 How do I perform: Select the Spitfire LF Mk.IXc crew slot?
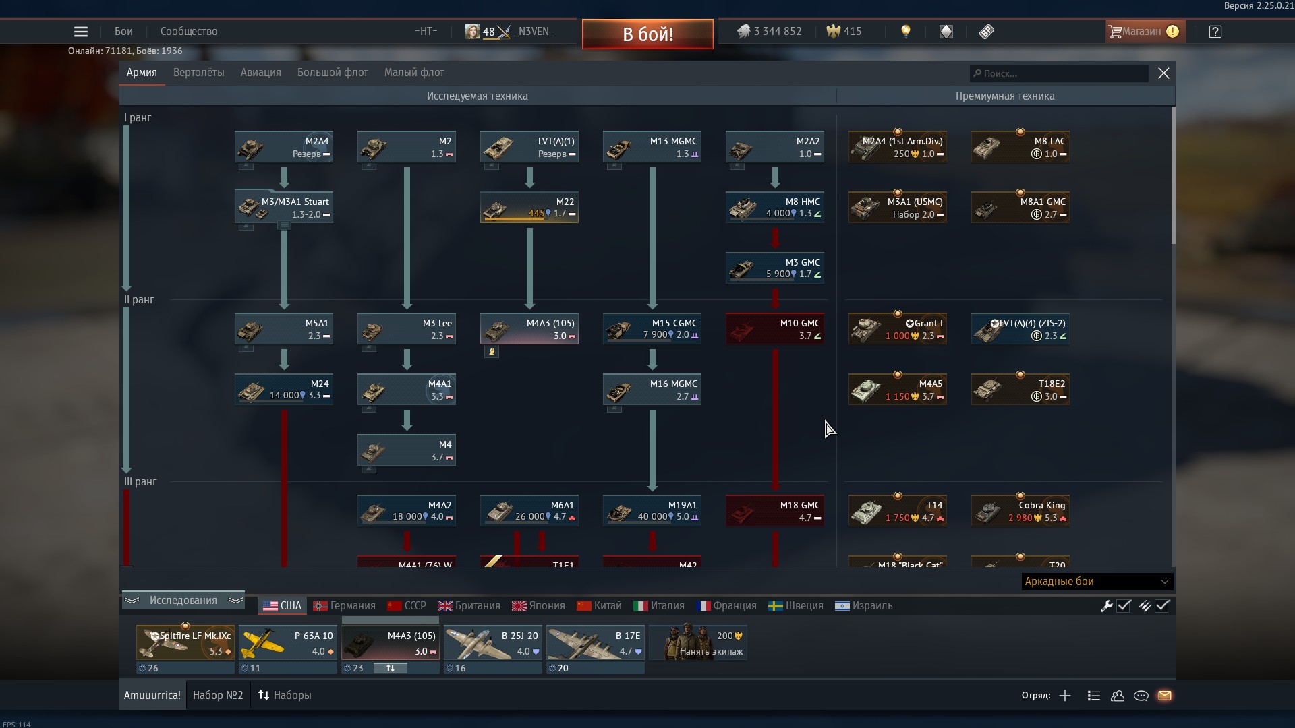pyautogui.click(x=185, y=642)
